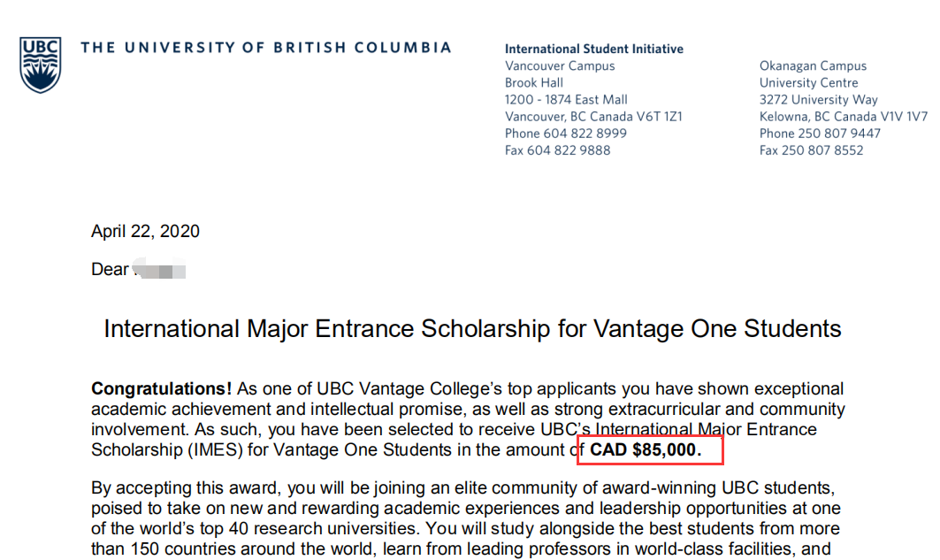This screenshot has height=560, width=940.
Task: Click the highlighted CAD $85,000 amount
Action: [x=646, y=449]
